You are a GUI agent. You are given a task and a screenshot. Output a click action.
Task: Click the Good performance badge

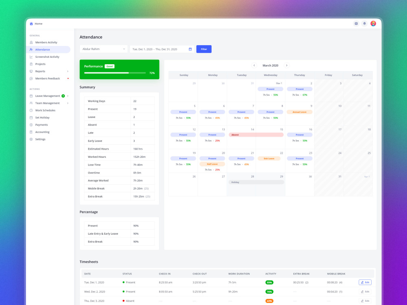tap(109, 66)
